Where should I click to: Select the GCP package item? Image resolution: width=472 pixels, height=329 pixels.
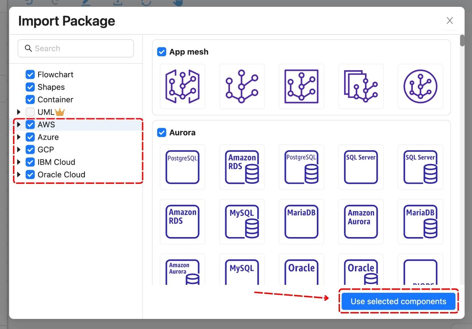click(x=46, y=150)
